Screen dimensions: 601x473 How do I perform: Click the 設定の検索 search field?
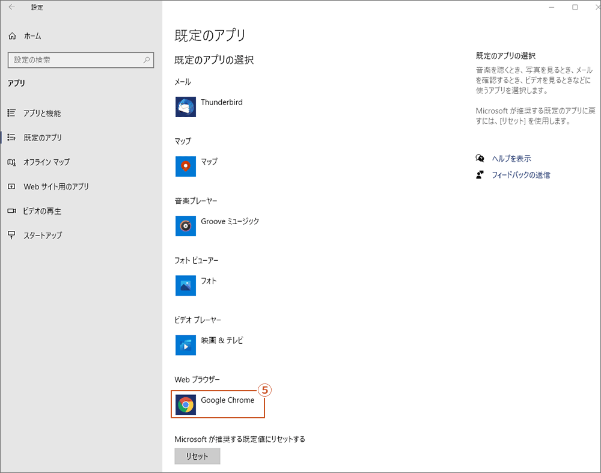tap(75, 60)
